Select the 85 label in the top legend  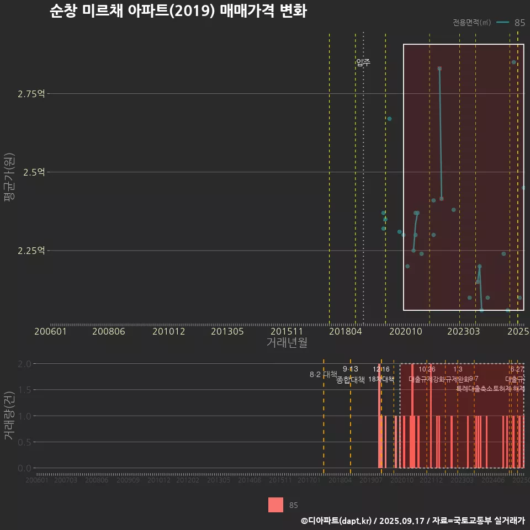(520, 23)
